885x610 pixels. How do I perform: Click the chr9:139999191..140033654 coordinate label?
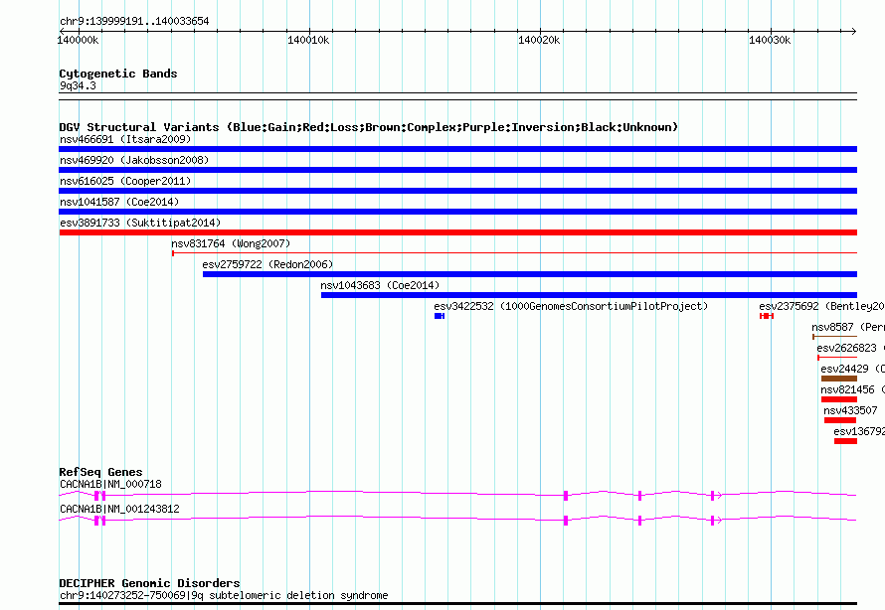pyautogui.click(x=134, y=21)
